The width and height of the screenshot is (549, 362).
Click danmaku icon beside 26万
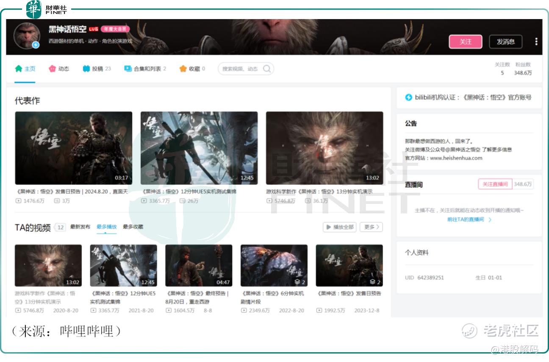(182, 201)
